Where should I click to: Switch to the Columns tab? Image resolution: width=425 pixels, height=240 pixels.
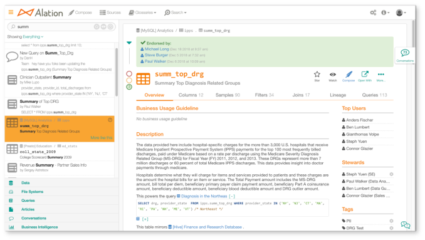point(191,95)
